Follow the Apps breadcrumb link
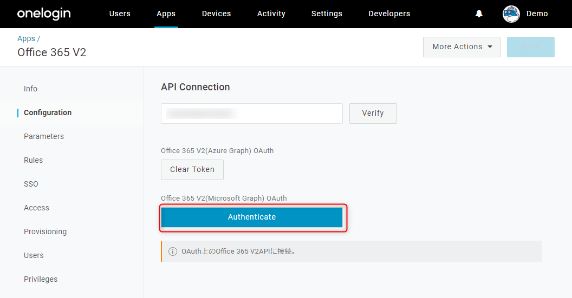Viewport: 572px width, 298px height. [26, 38]
